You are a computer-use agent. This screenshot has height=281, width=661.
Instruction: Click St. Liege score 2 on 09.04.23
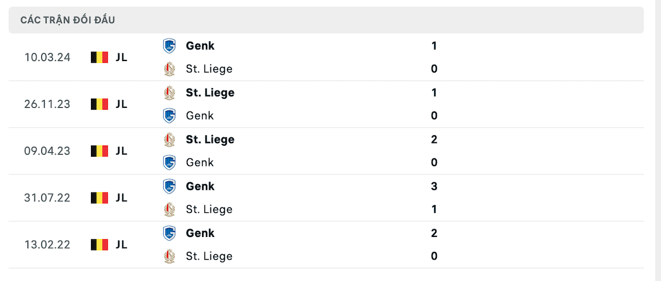(434, 140)
